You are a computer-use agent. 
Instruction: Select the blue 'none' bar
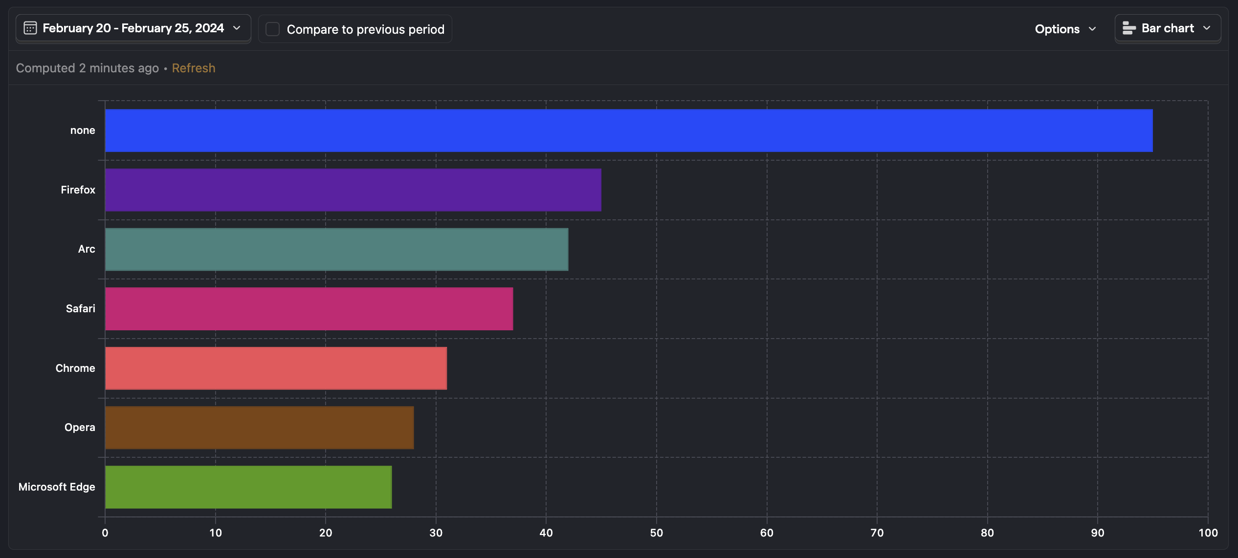[629, 130]
